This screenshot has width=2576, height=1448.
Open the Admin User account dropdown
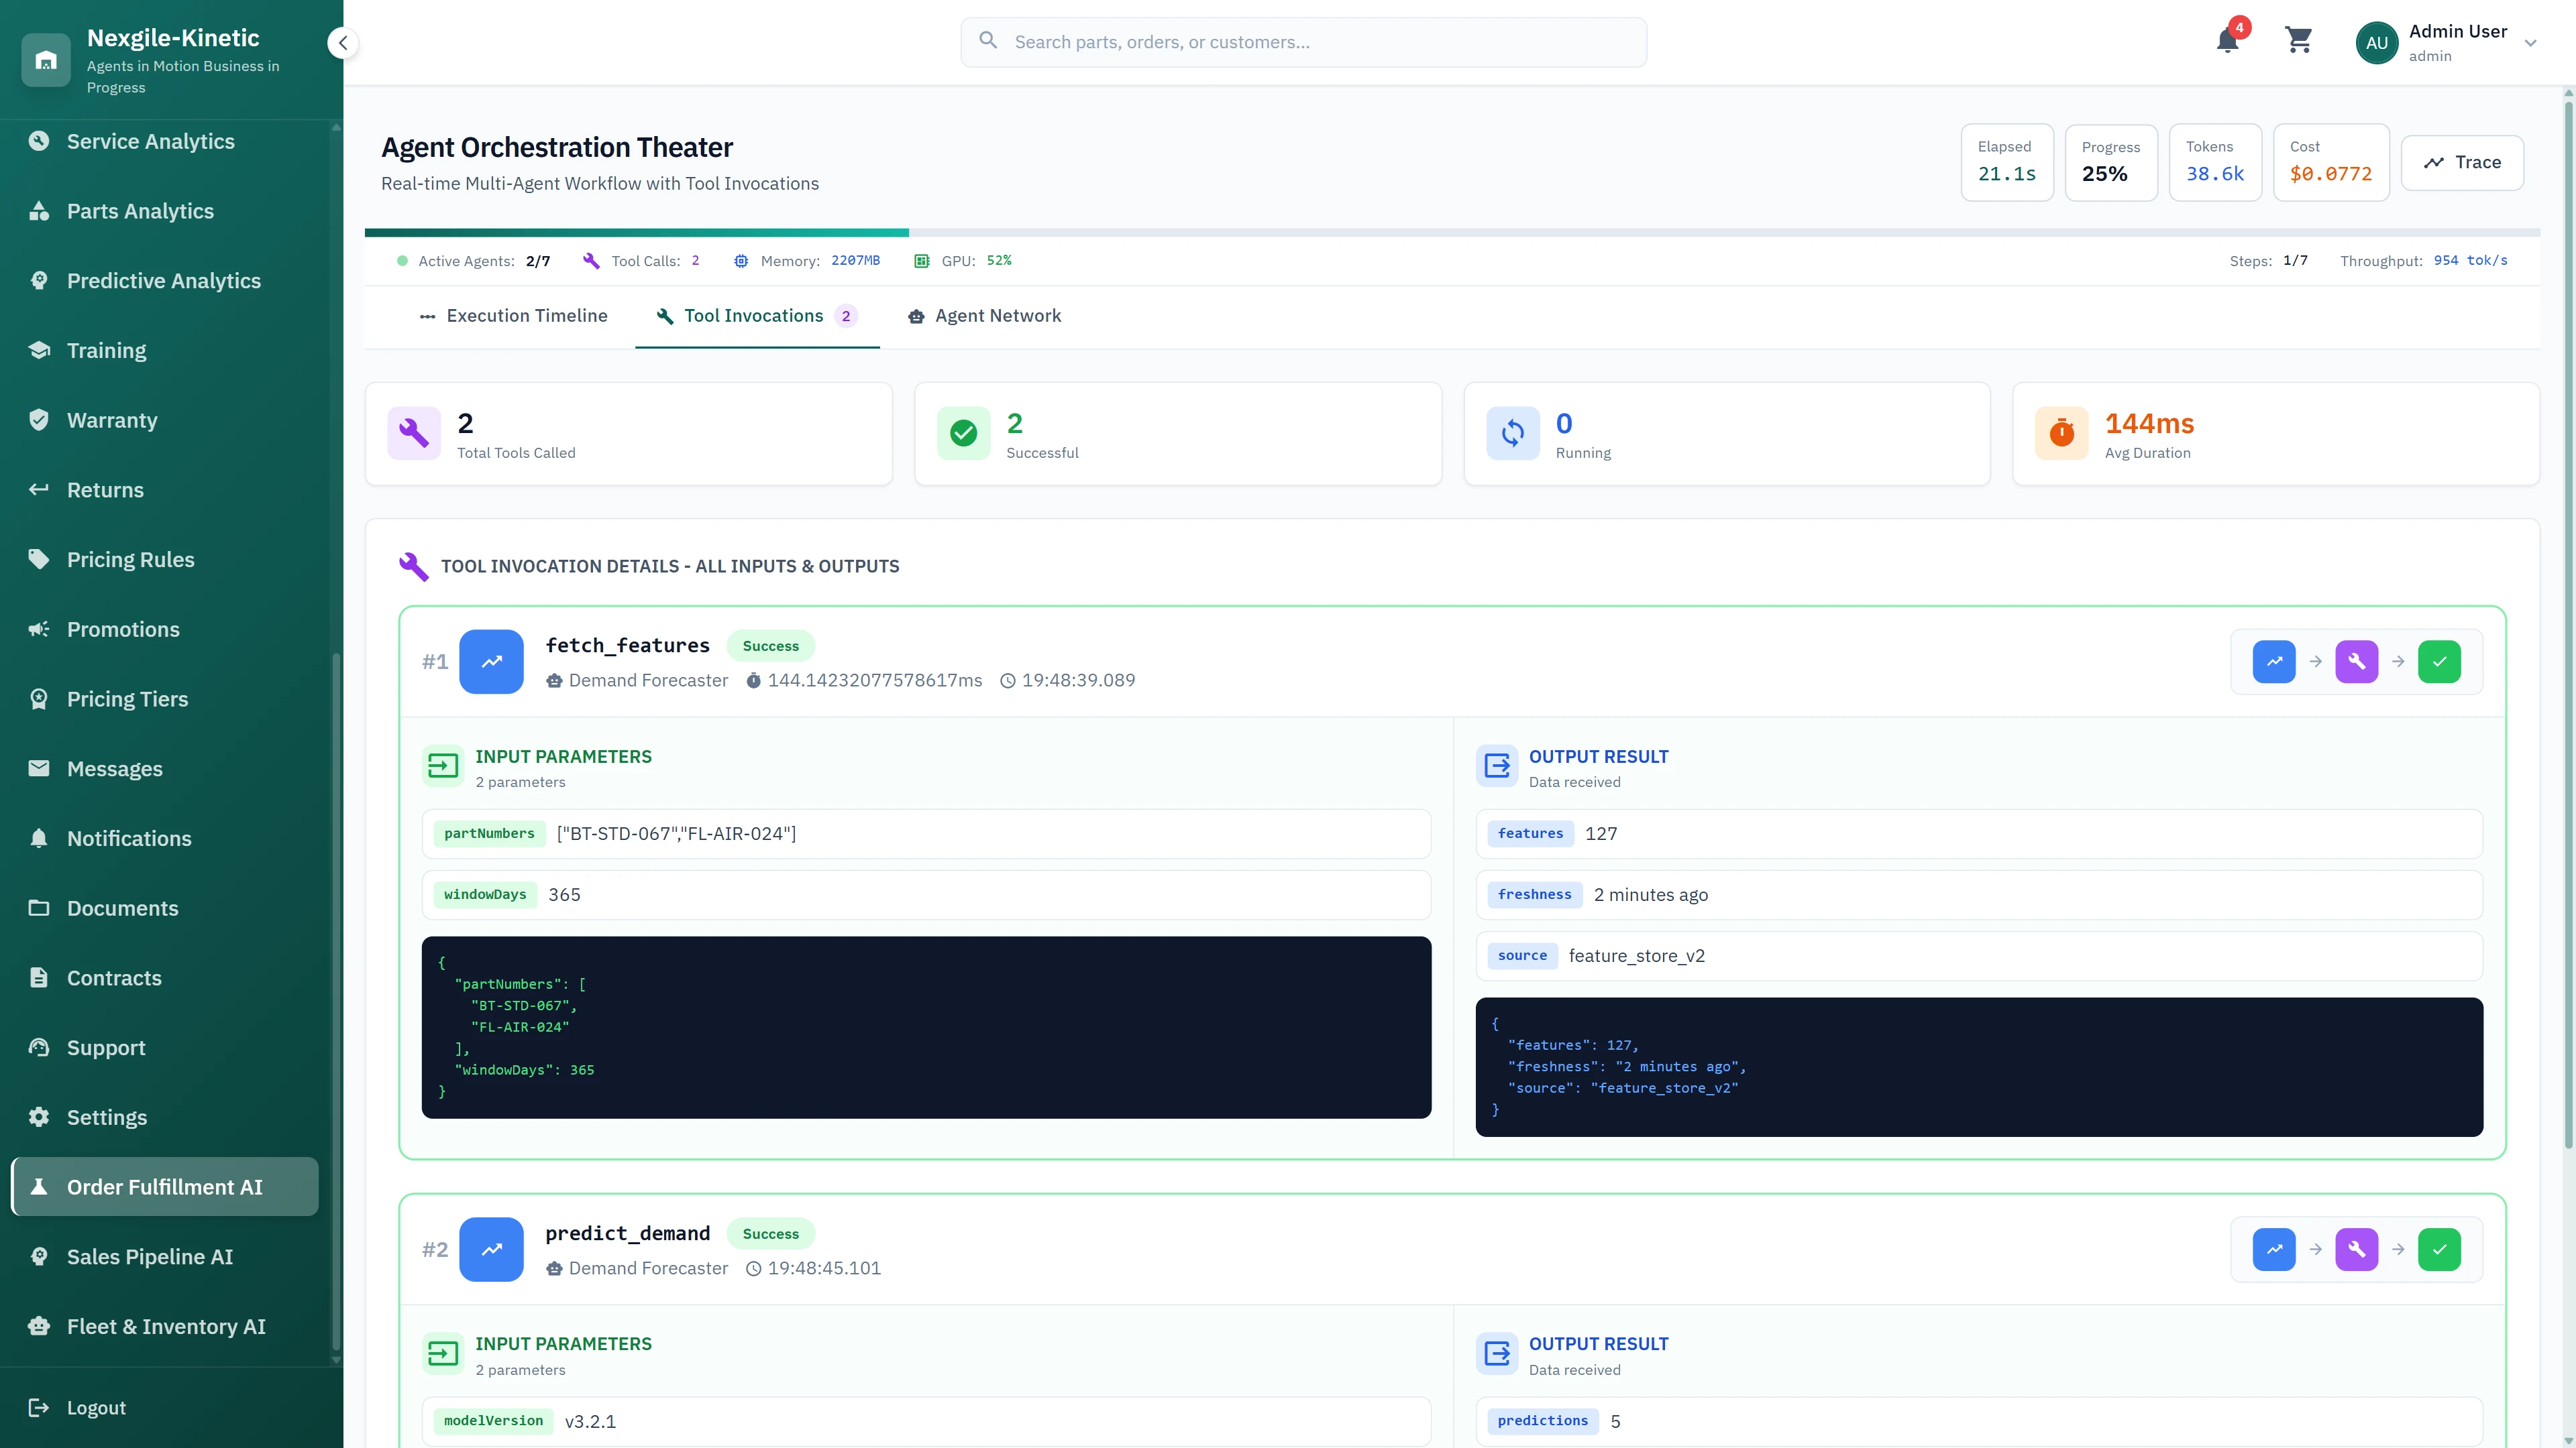point(2450,42)
